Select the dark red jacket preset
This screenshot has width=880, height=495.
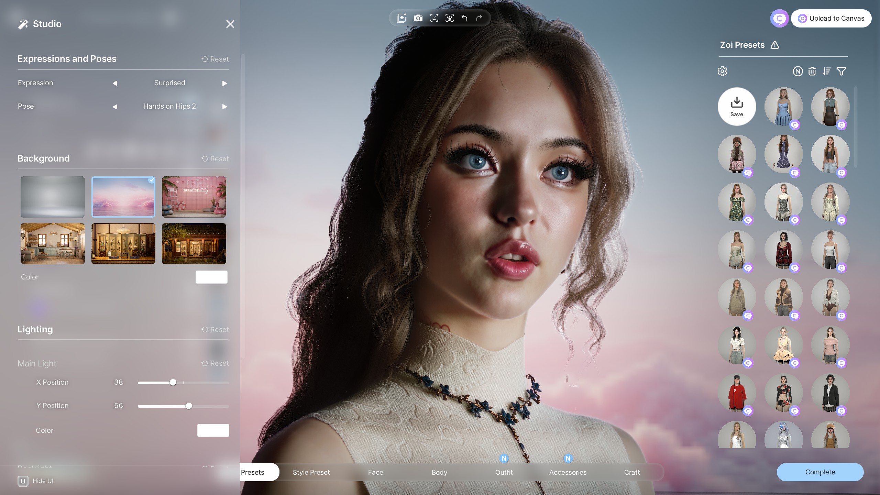tap(783, 250)
